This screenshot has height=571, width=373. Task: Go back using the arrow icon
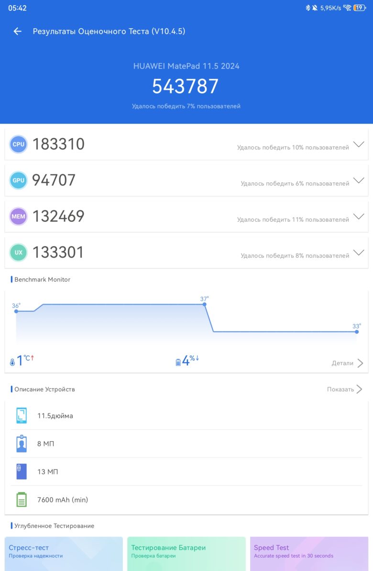pyautogui.click(x=17, y=31)
